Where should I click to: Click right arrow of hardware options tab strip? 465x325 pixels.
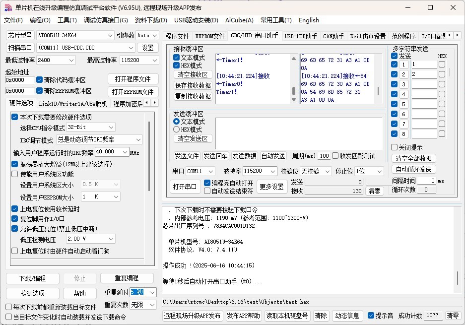(x=155, y=103)
